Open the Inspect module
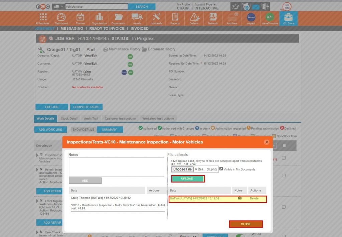The width and height of the screenshot is (342, 237). (251, 17)
